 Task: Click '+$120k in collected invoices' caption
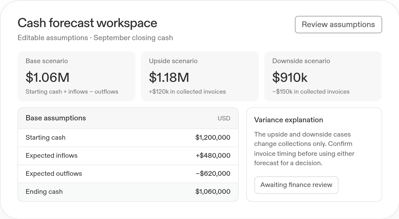[x=187, y=92]
